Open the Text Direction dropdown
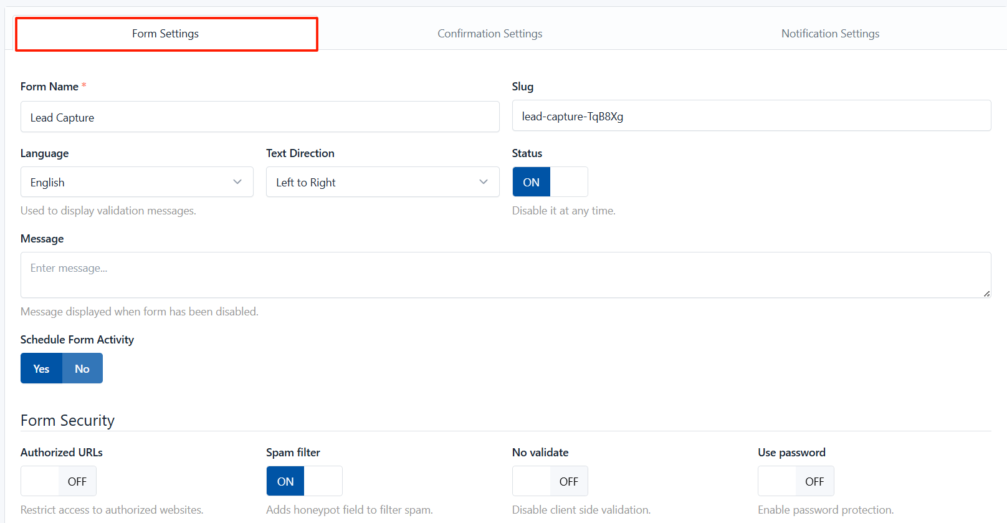 [x=383, y=182]
